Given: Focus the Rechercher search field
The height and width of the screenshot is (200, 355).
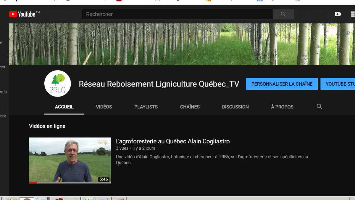Looking at the screenshot, I should pyautogui.click(x=177, y=14).
